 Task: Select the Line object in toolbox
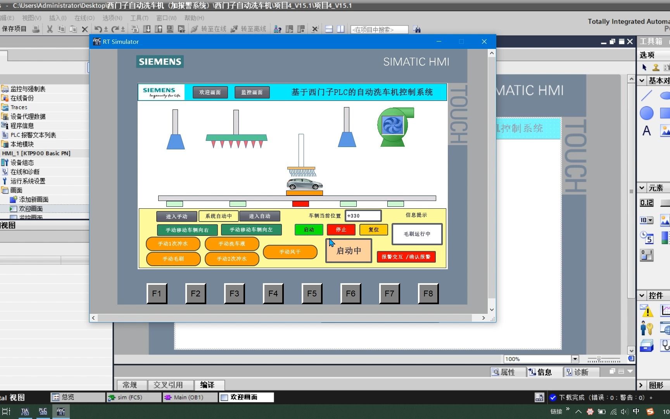pos(646,95)
